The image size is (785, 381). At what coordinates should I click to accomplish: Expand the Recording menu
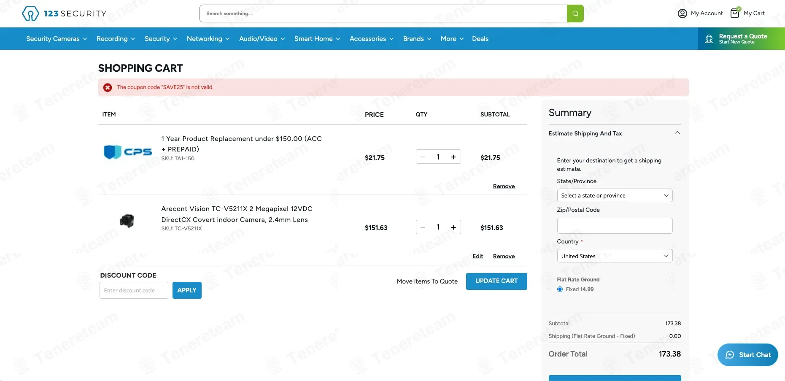[116, 39]
